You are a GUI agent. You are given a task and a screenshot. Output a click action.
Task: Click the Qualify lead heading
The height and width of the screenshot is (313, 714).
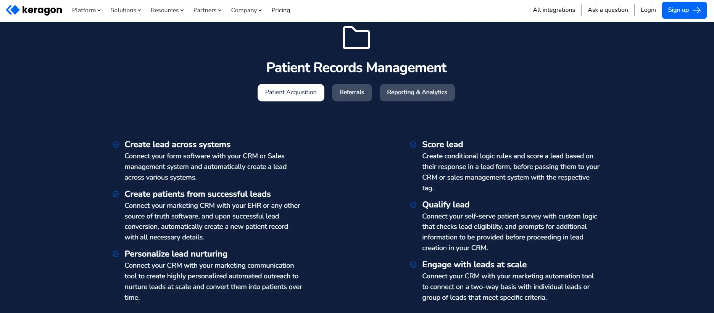(x=446, y=205)
